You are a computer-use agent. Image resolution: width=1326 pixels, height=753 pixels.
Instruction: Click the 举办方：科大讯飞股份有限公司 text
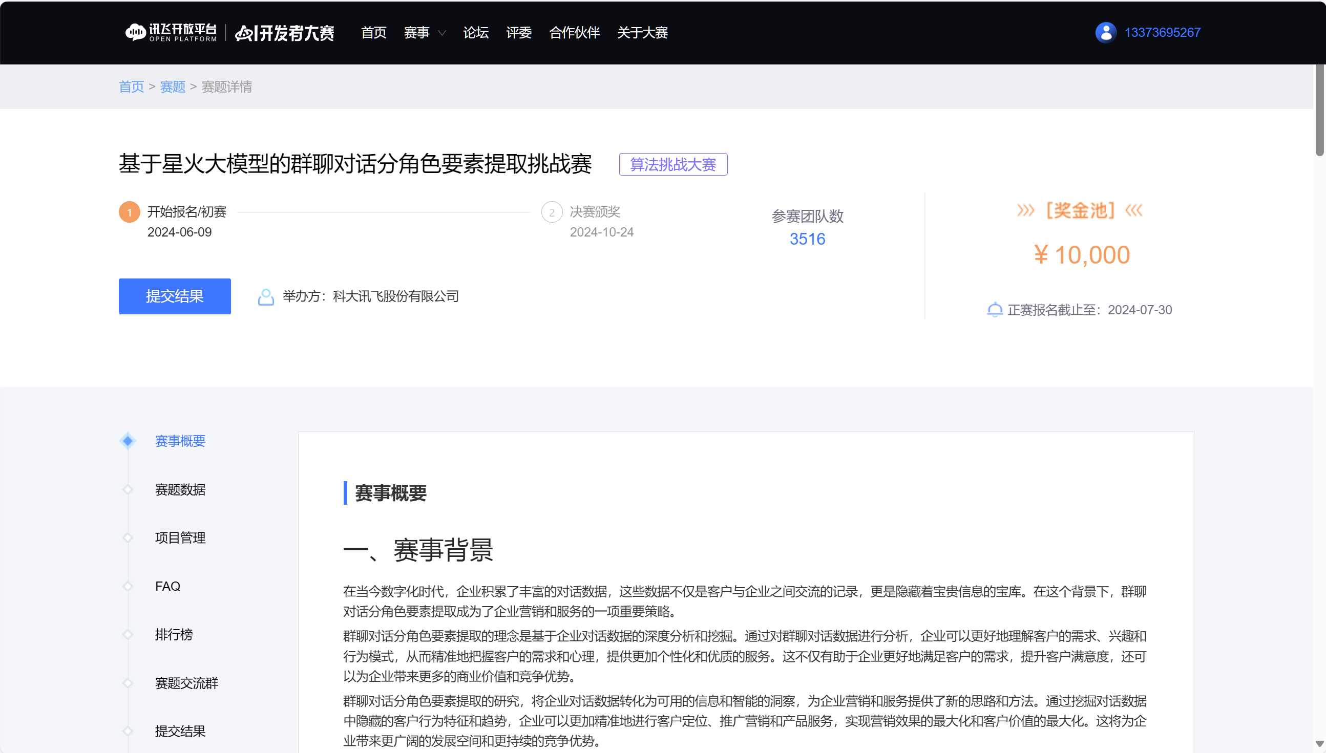pos(370,296)
